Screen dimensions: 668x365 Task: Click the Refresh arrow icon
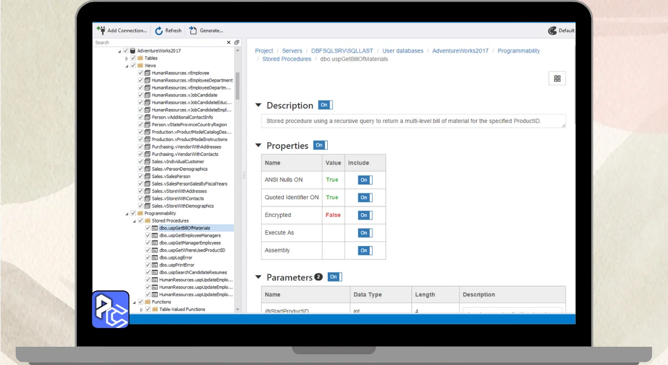(159, 31)
